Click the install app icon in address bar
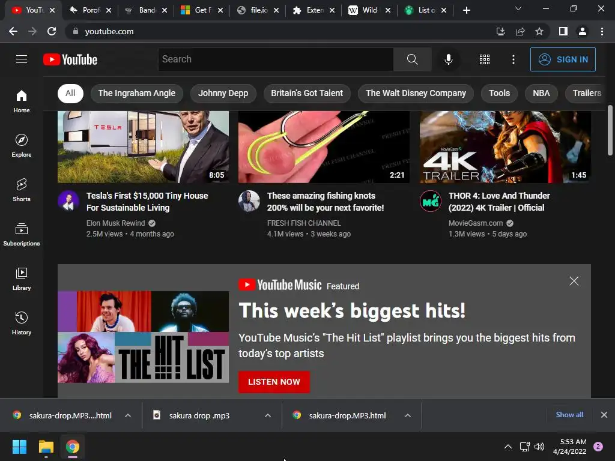This screenshot has width=615, height=461. [x=500, y=31]
